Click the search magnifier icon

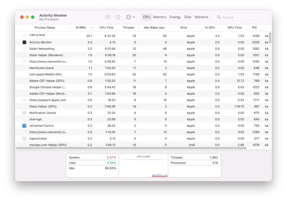(218, 17)
